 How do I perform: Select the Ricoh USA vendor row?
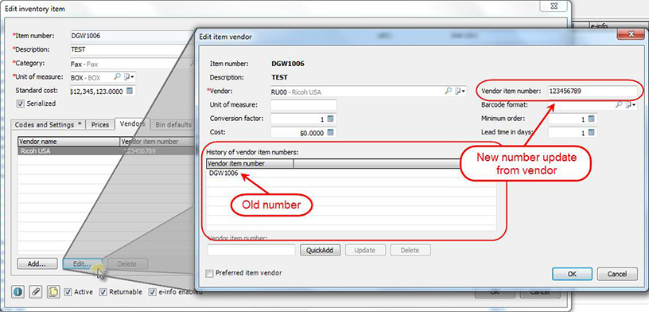[106, 151]
